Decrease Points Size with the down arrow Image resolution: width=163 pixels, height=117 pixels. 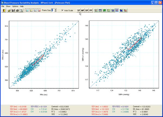click(56, 11)
